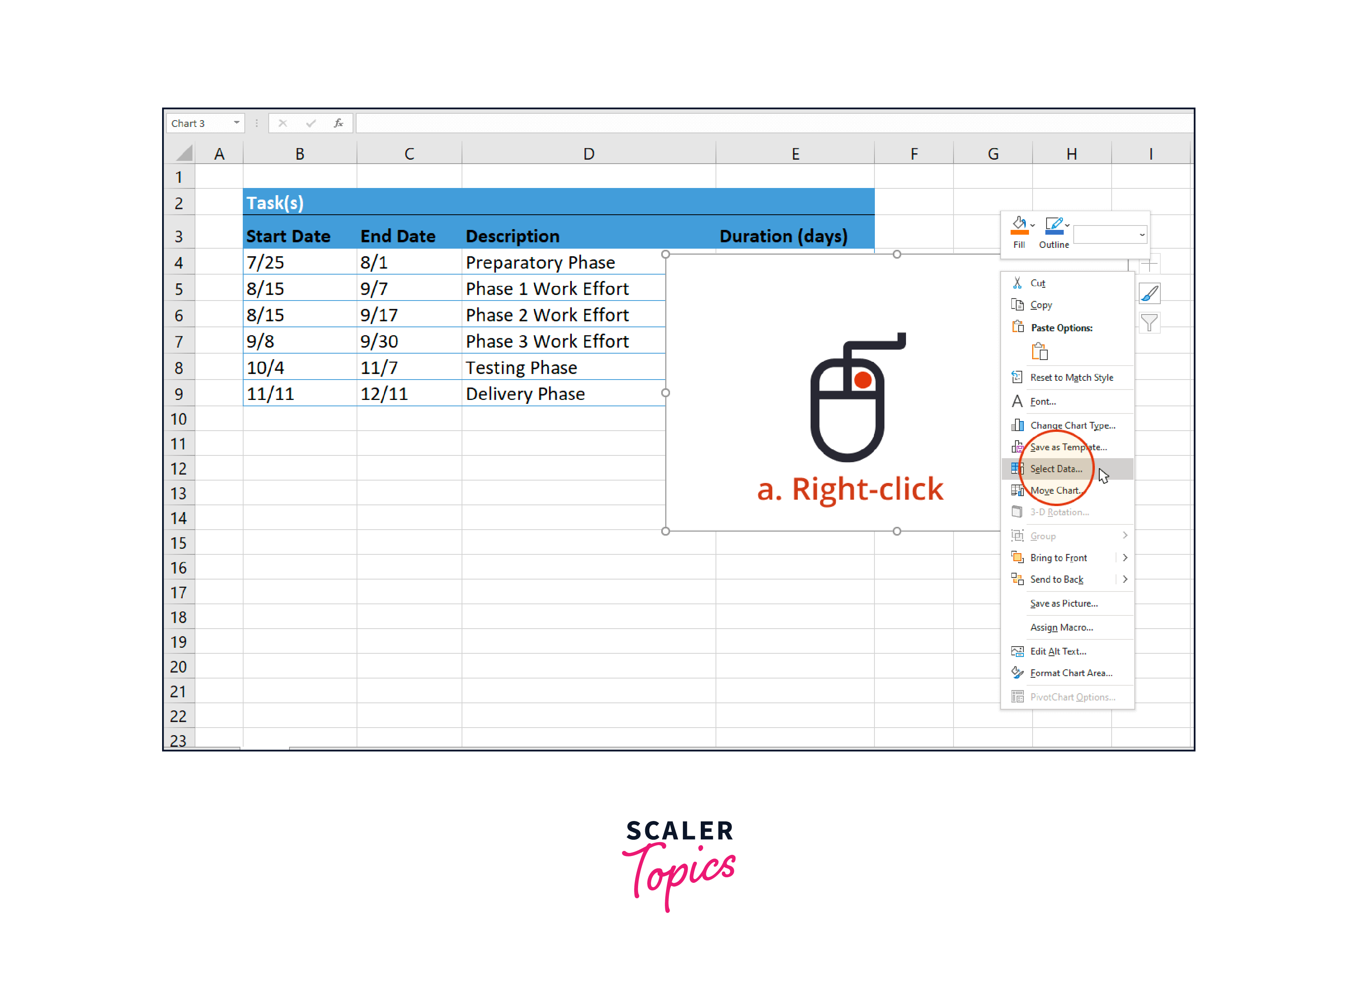This screenshot has width=1358, height=995.
Task: Click the Save as Picture option
Action: [1064, 603]
